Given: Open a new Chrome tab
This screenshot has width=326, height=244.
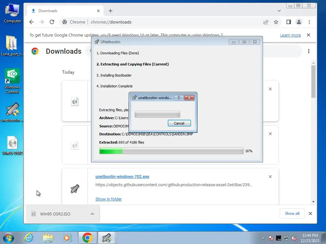Looking at the screenshot, I should [x=110, y=11].
